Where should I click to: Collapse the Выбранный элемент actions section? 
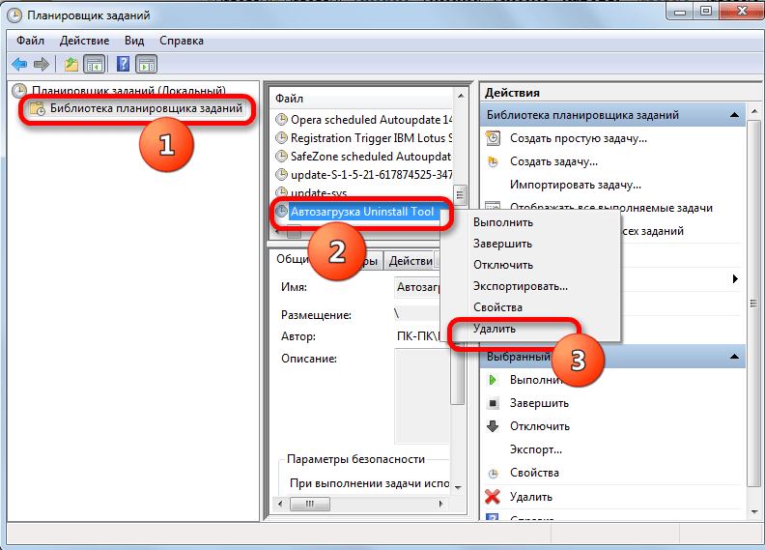pos(734,357)
